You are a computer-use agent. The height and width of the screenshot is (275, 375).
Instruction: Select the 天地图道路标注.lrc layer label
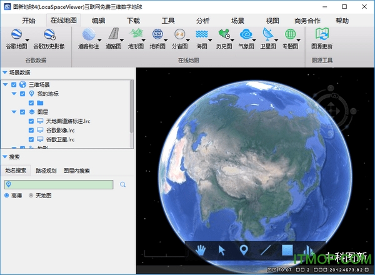[x=68, y=121]
